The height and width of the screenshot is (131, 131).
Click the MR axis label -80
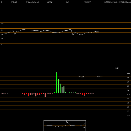click(x=128, y=111)
